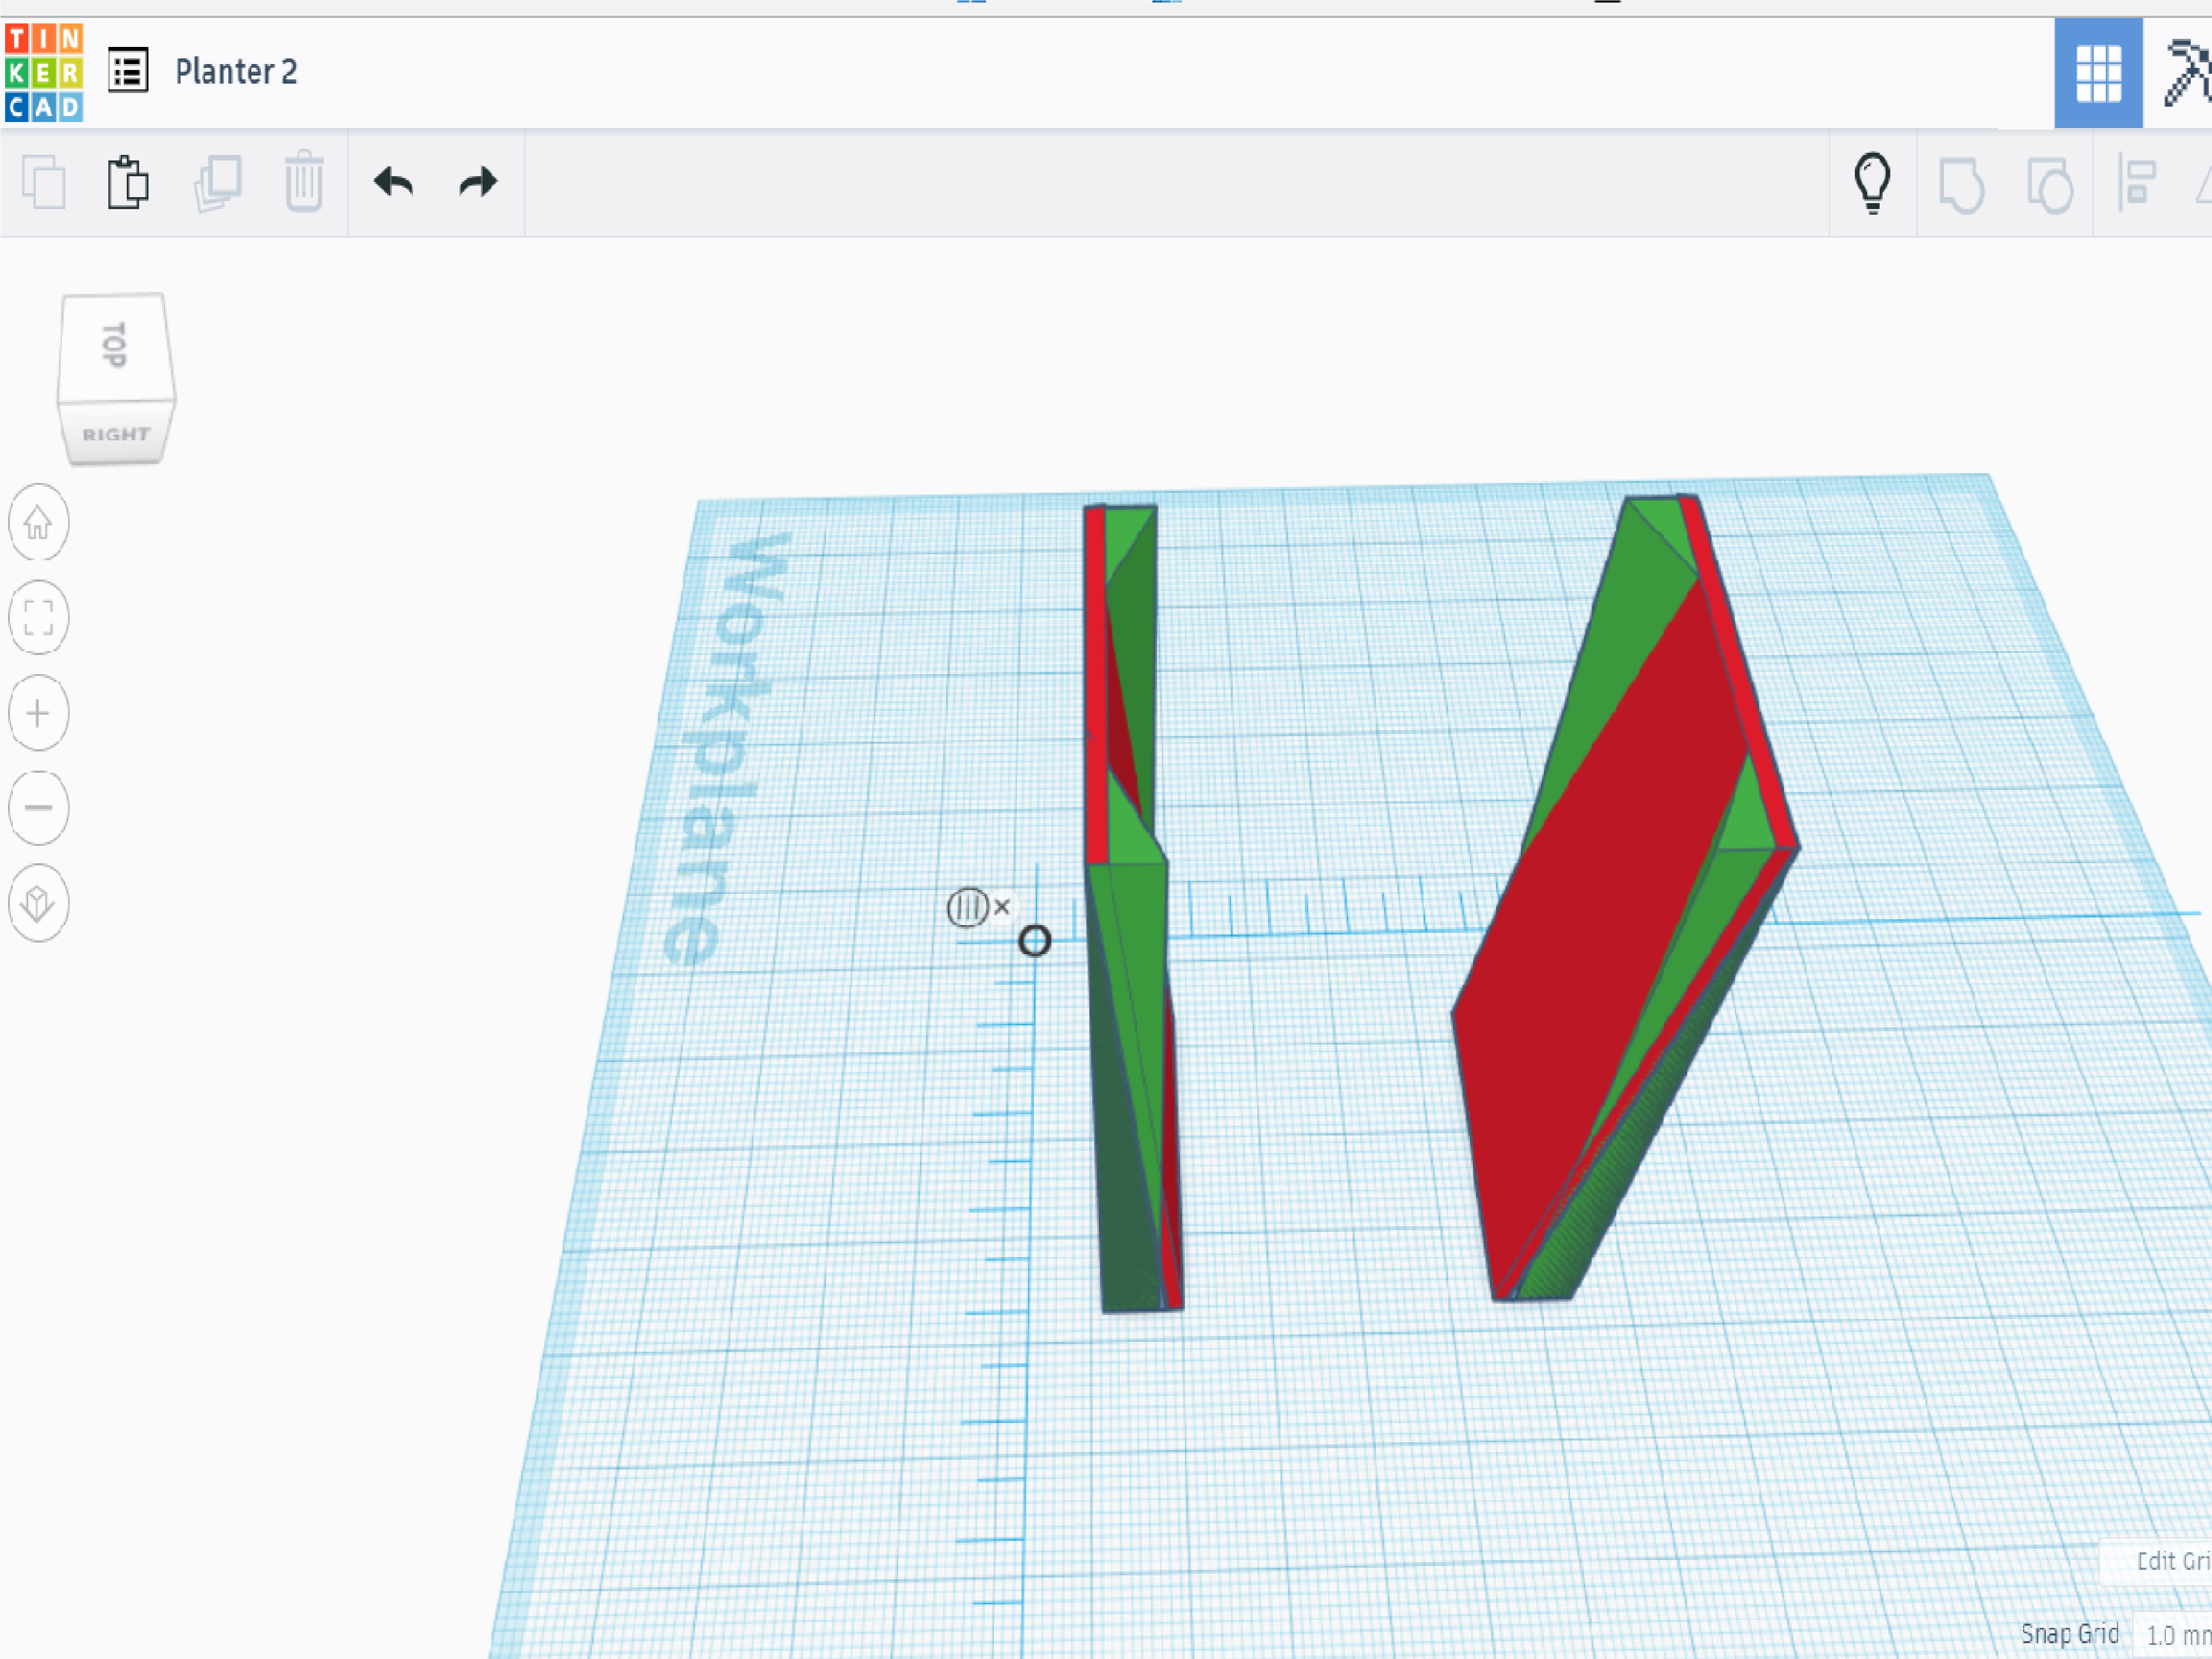
Task: Click the ruler origin circle handle
Action: click(x=1035, y=941)
